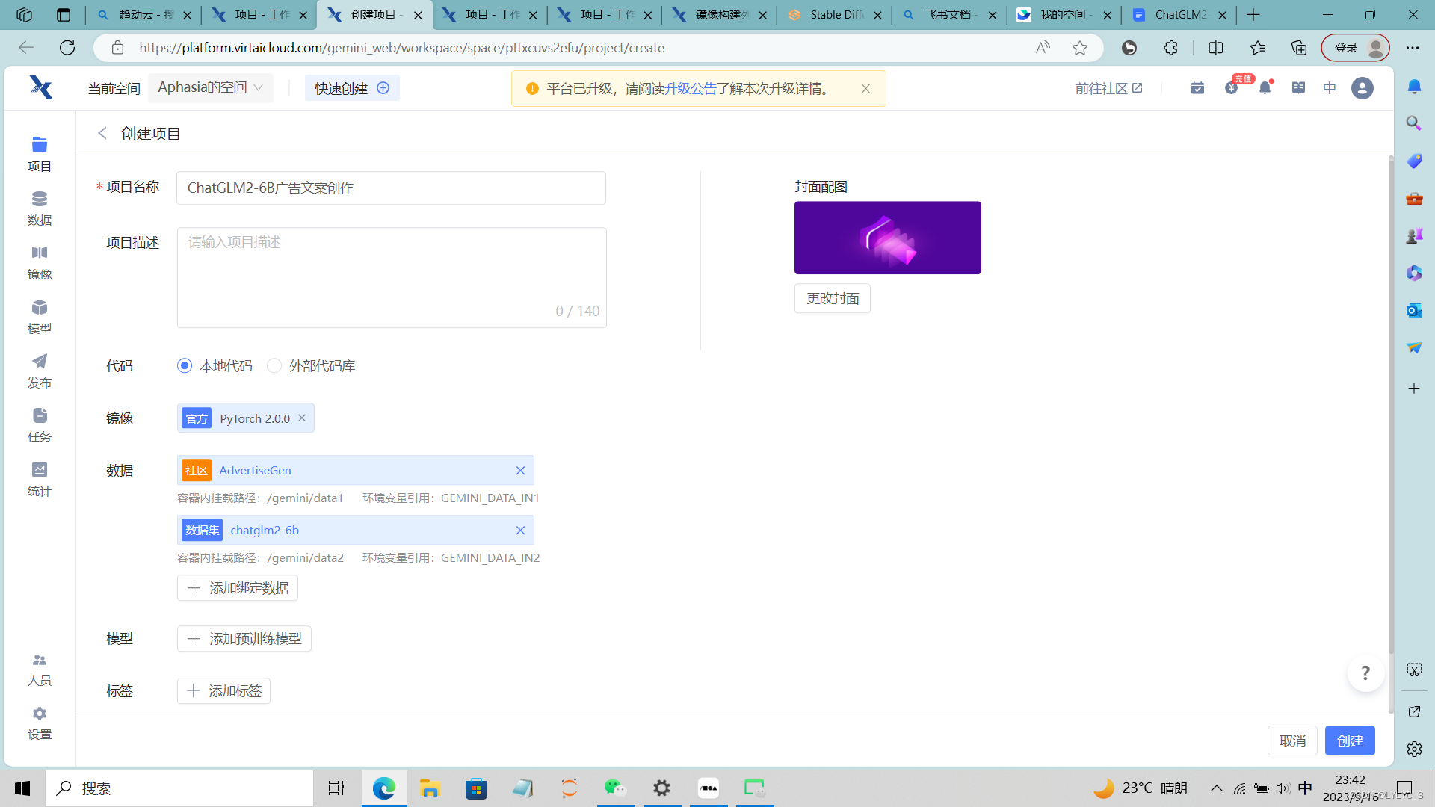This screenshot has width=1435, height=807.
Task: Open the 模型 (model) sidebar section
Action: point(40,317)
